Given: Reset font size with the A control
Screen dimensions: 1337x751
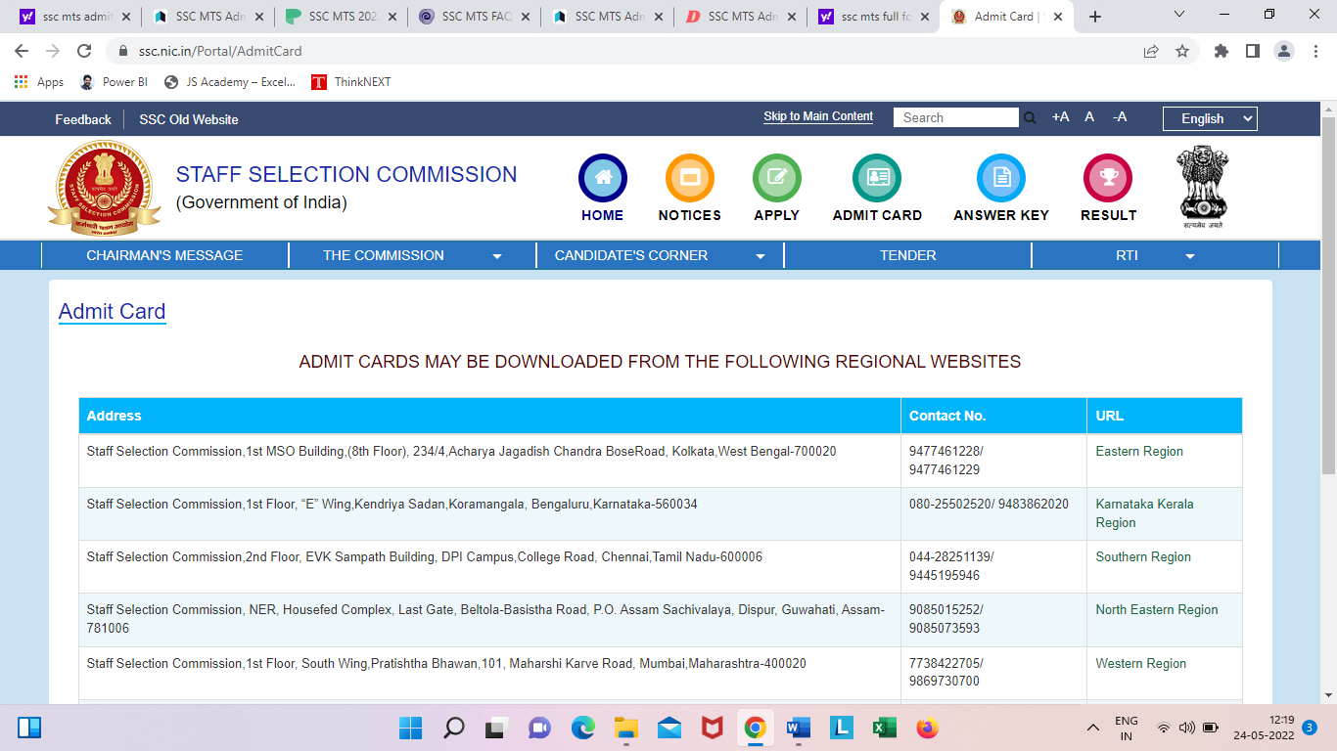Looking at the screenshot, I should (1088, 116).
